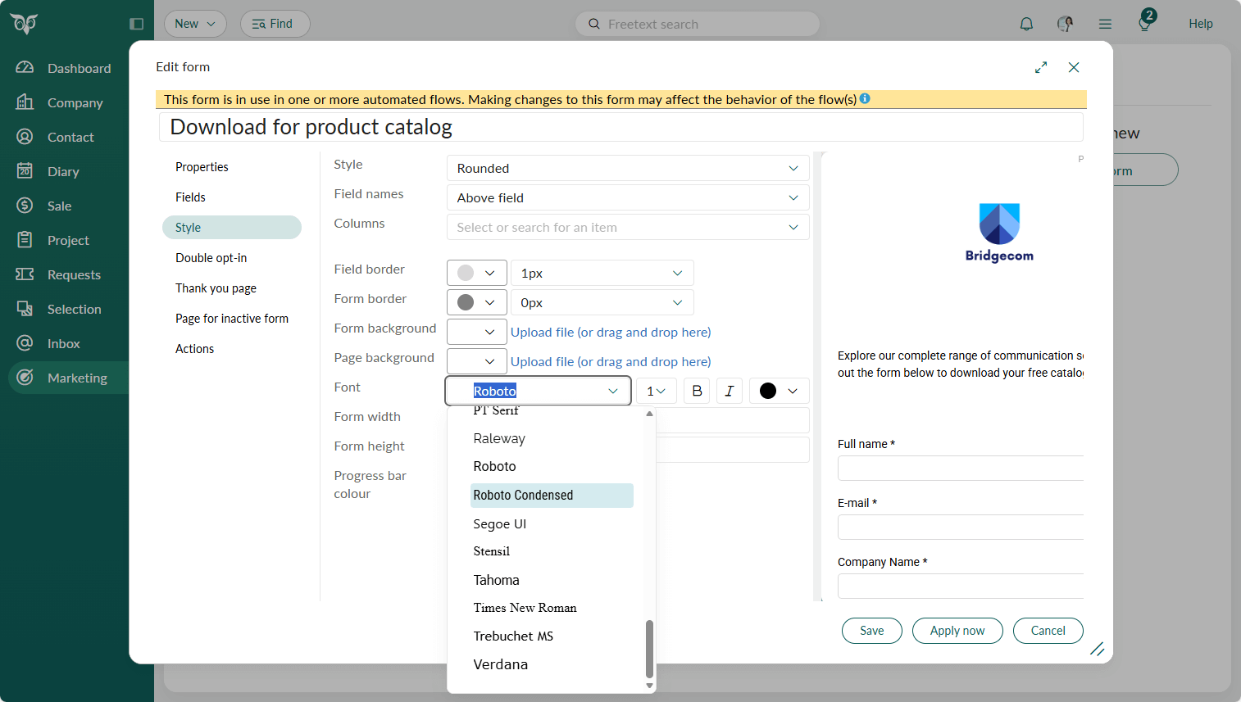This screenshot has height=702, width=1241.
Task: Open the Style dropdown showing Rounded
Action: (x=627, y=168)
